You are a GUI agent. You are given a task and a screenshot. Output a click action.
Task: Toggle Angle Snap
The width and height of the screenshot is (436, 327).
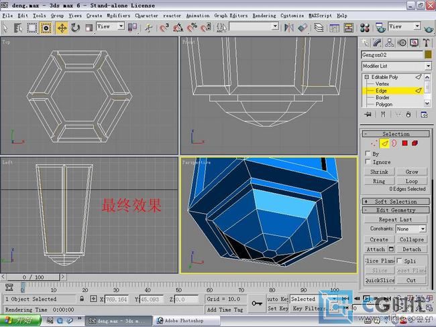pos(178,27)
